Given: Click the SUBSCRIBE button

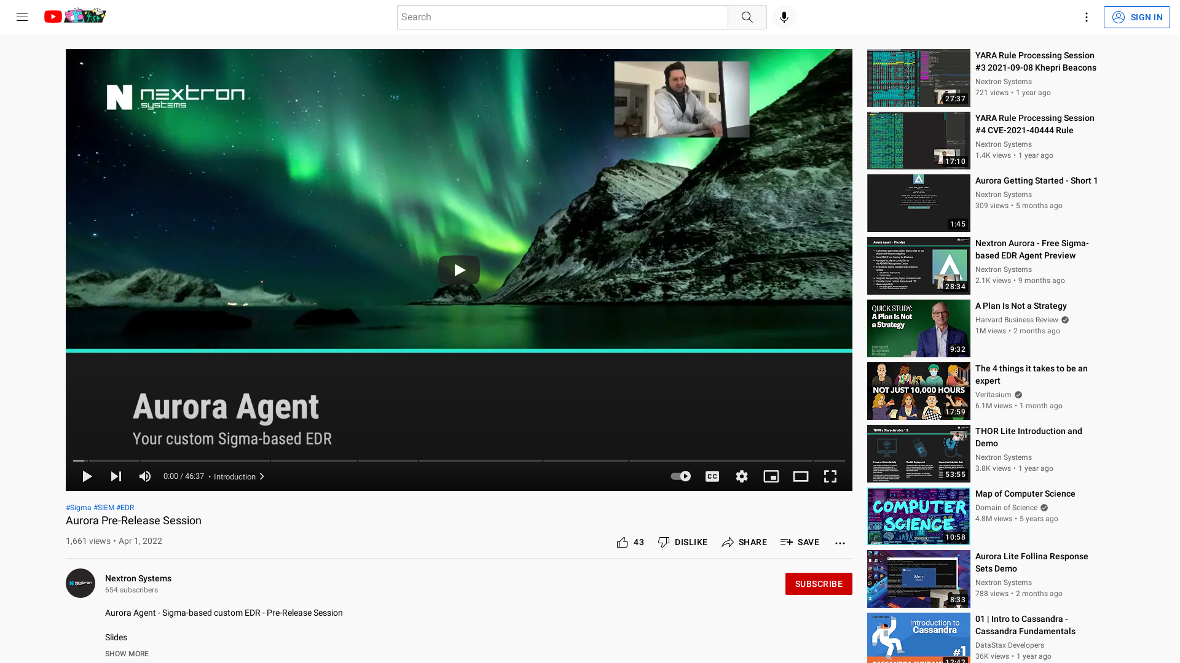Looking at the screenshot, I should pyautogui.click(x=819, y=584).
